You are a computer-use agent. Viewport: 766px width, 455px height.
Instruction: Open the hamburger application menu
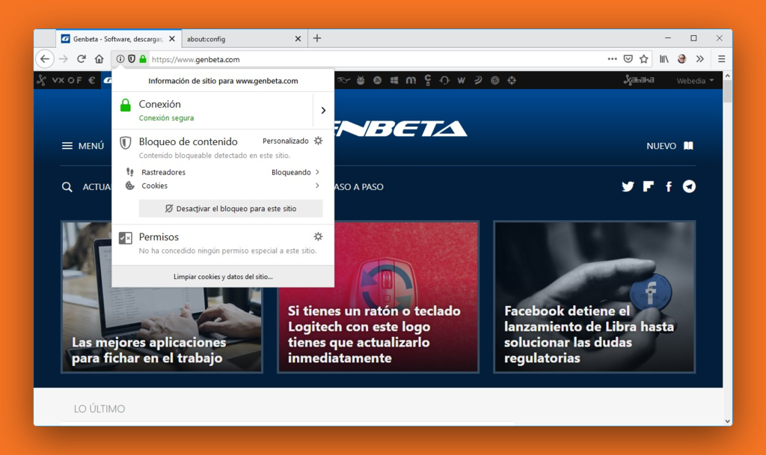click(720, 58)
